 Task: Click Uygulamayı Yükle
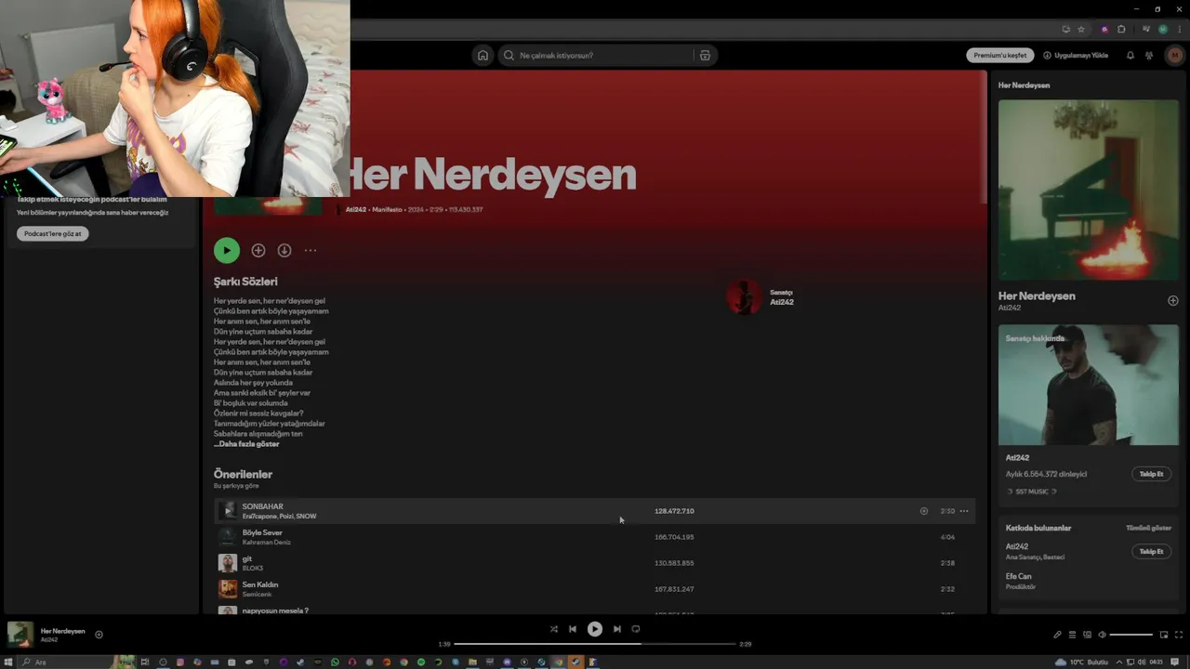(x=1076, y=55)
